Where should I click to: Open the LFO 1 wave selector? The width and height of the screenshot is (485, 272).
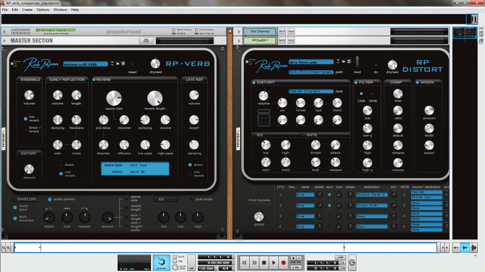305,195
